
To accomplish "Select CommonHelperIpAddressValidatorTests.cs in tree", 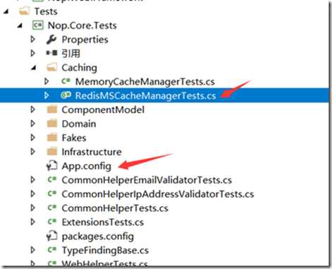I will (x=158, y=194).
